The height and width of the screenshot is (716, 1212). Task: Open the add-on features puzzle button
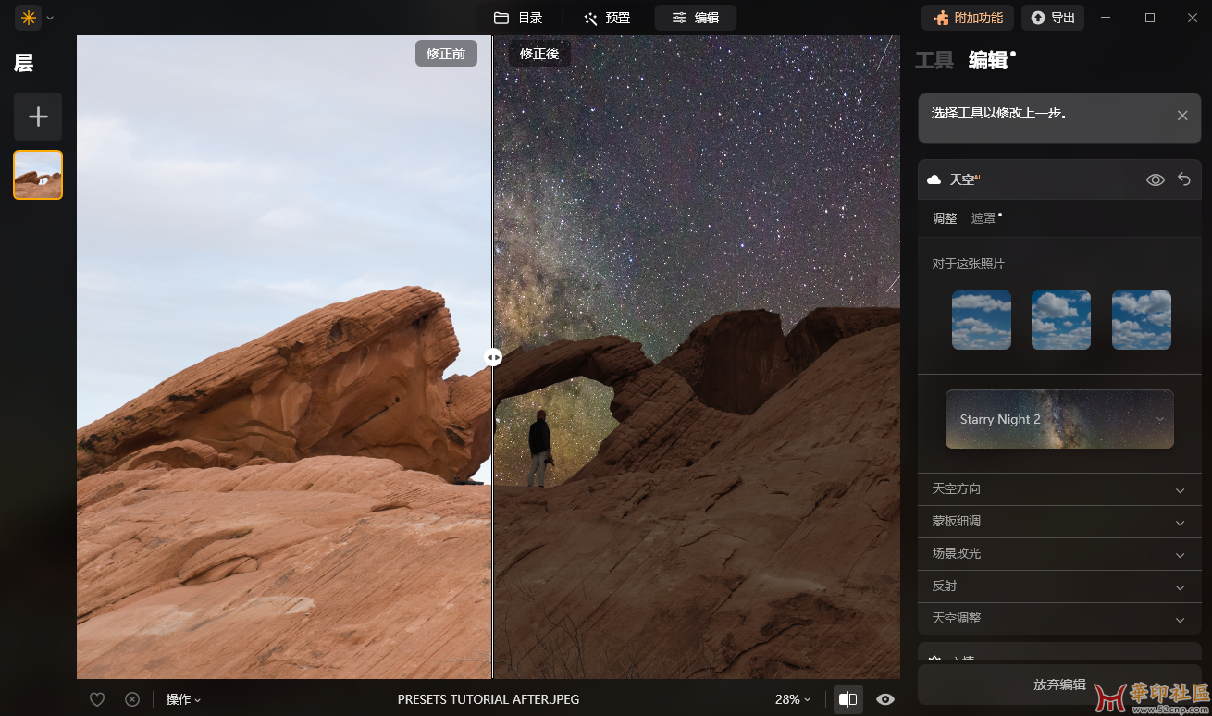(x=967, y=18)
